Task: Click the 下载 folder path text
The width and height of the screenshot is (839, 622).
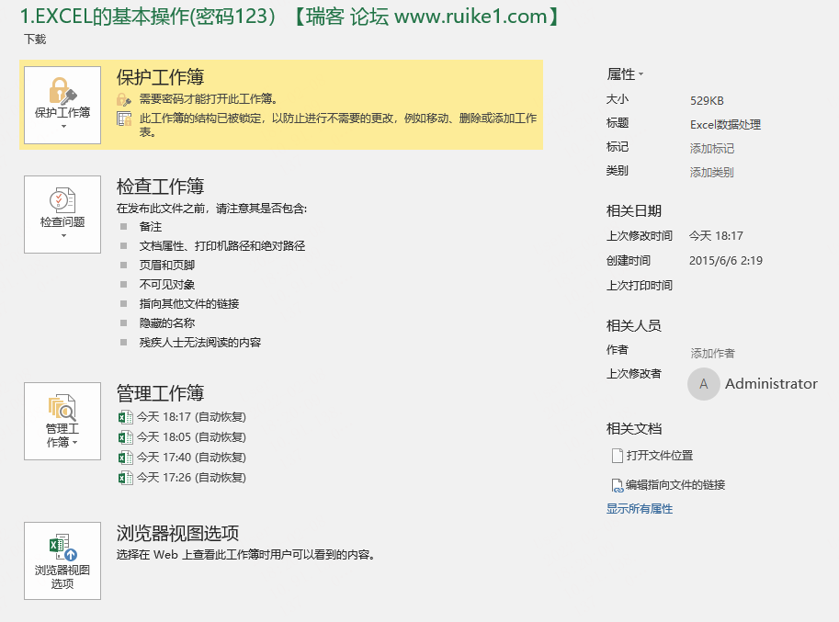Action: click(x=35, y=39)
